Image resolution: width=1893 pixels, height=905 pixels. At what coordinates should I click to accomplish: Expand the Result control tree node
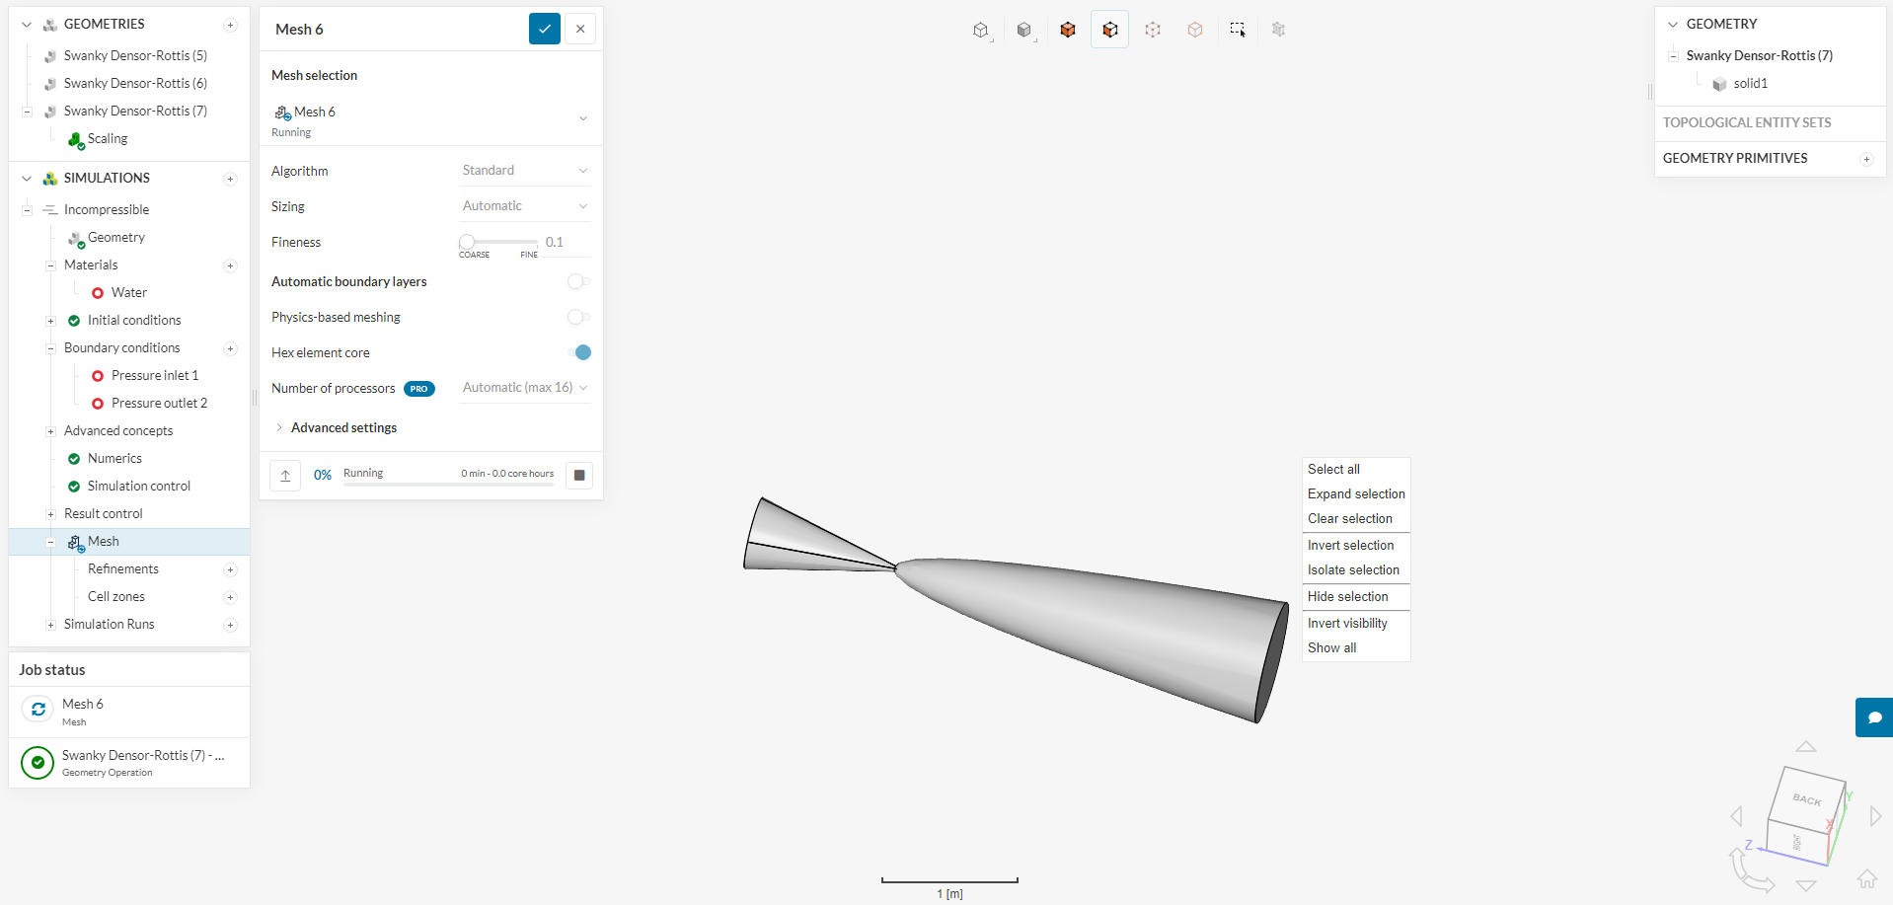[50, 514]
